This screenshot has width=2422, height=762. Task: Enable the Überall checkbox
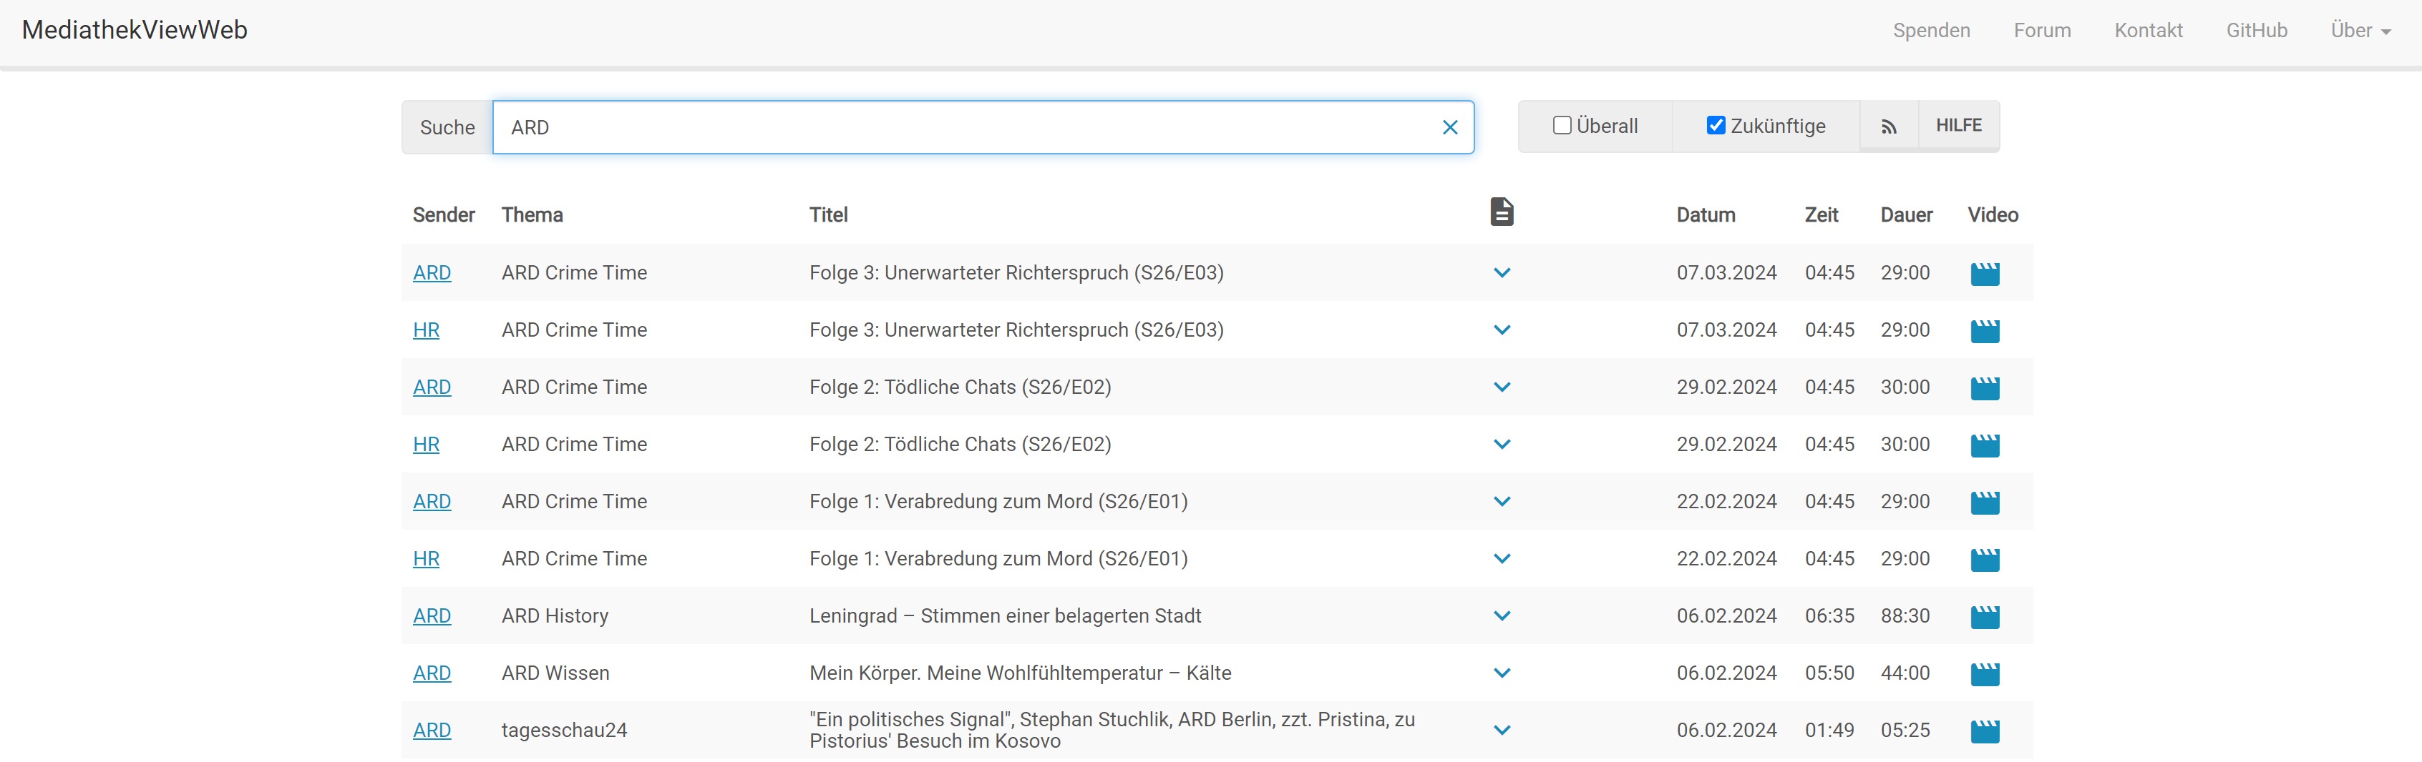point(1562,126)
